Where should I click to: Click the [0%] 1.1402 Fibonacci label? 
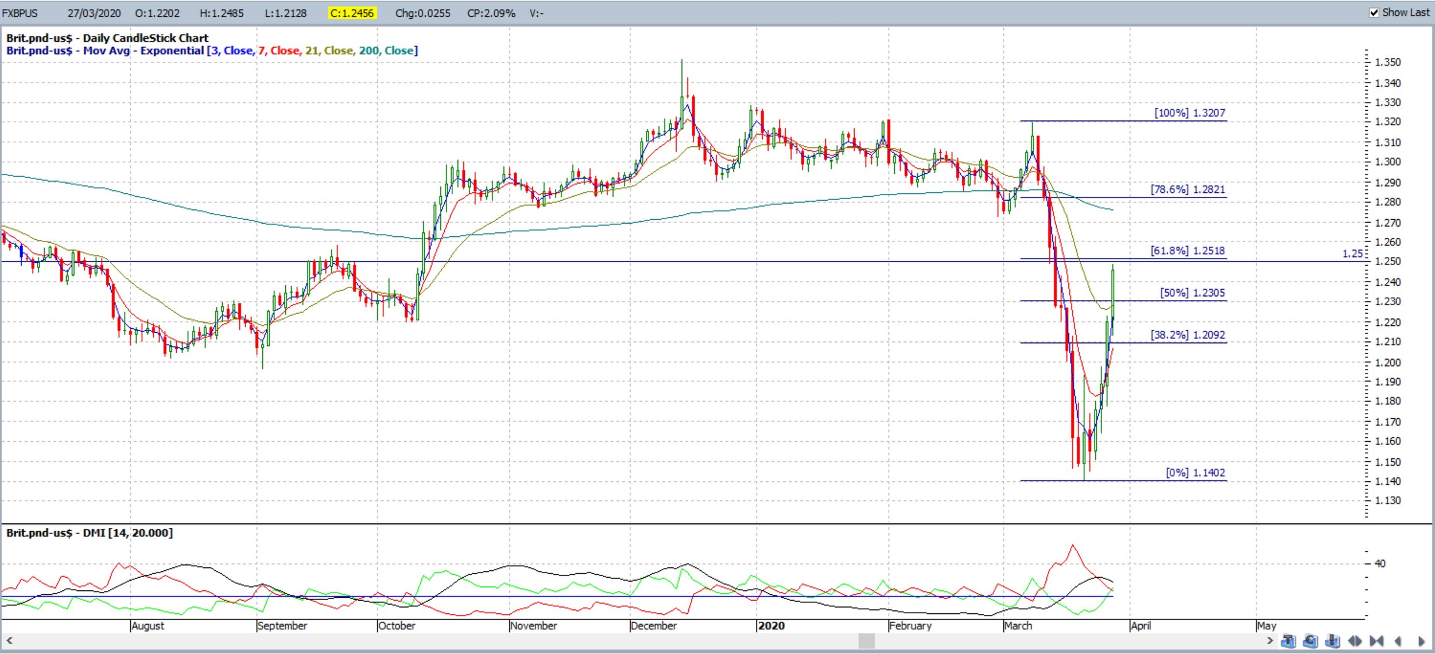(x=1195, y=473)
